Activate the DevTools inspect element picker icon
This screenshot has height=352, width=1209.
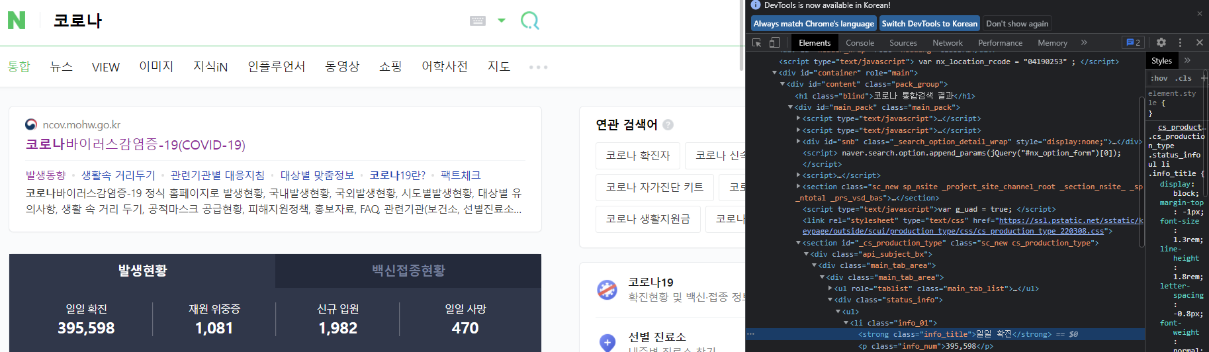(757, 42)
